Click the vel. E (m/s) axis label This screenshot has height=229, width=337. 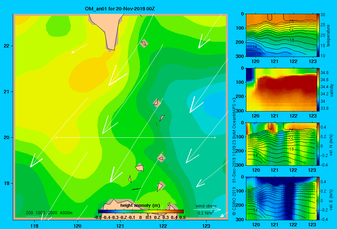331,200
